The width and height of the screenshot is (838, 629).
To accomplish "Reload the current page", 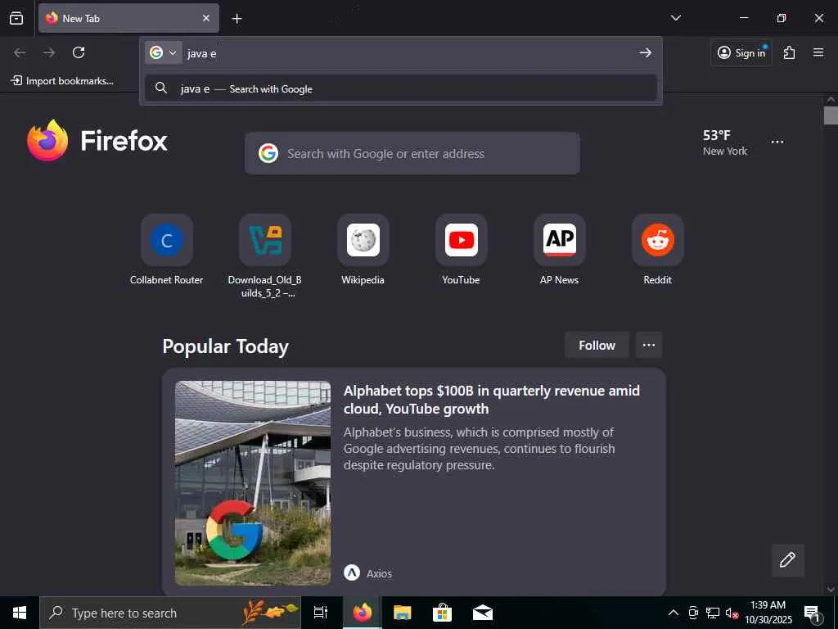I will pos(79,52).
